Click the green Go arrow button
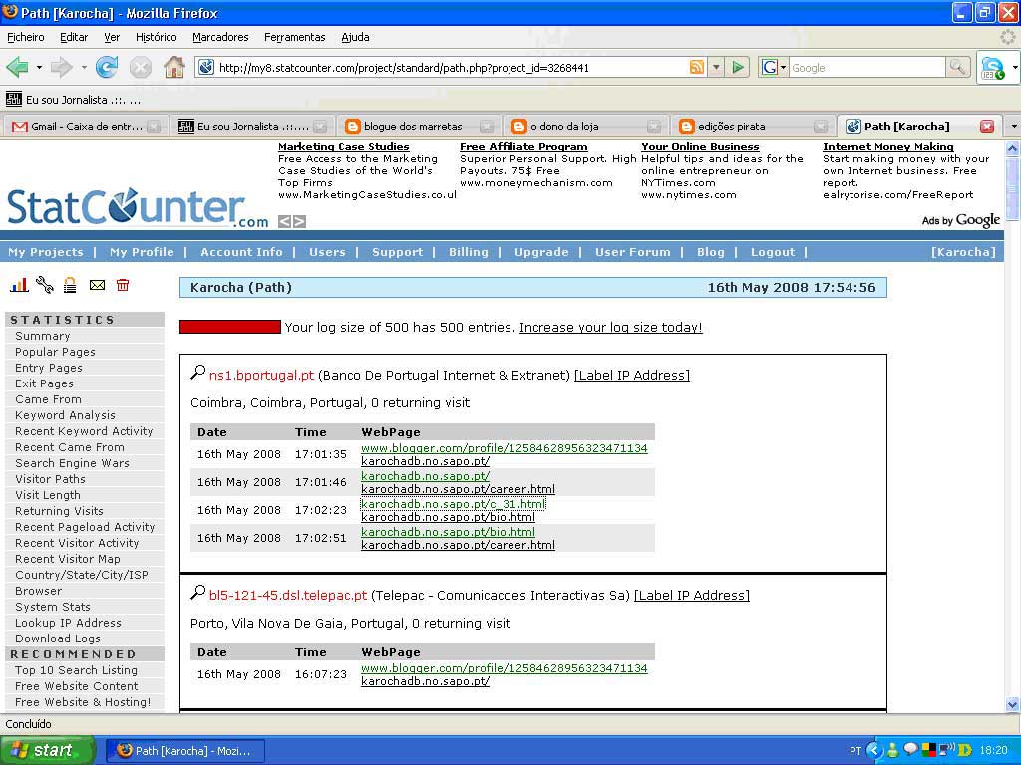Viewport: 1021px width, 765px height. click(738, 67)
